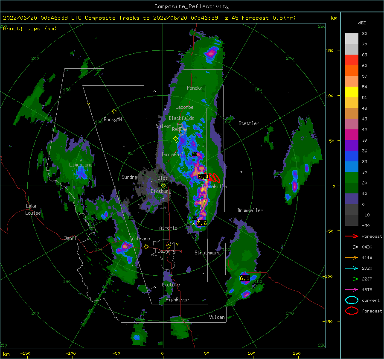Click the Didsbury town label

click(161, 191)
